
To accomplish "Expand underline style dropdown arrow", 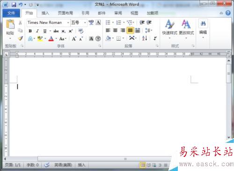I will coord(50,31).
